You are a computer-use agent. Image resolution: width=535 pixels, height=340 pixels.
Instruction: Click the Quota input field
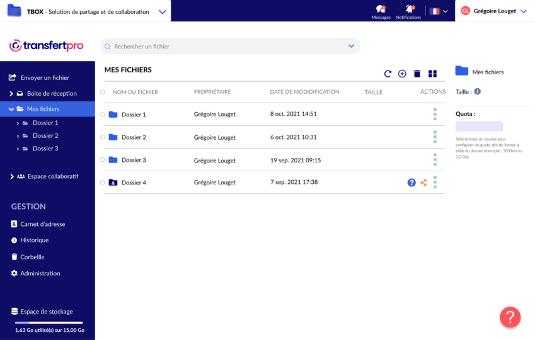tap(479, 127)
